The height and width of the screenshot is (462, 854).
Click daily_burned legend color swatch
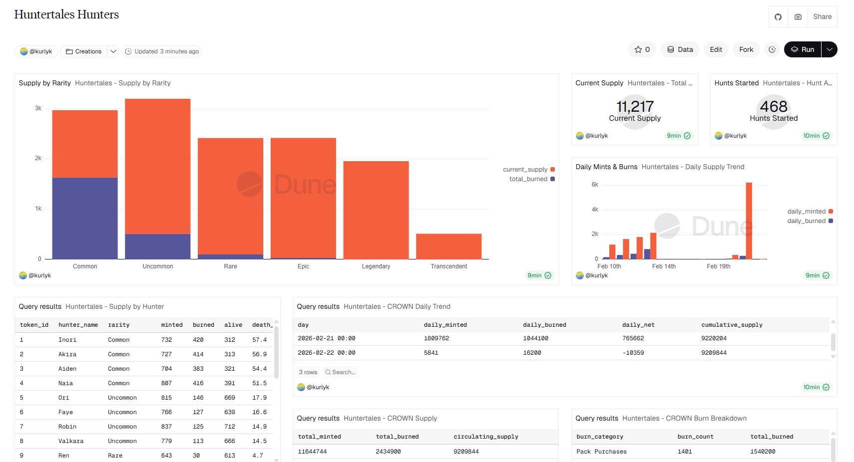click(831, 221)
